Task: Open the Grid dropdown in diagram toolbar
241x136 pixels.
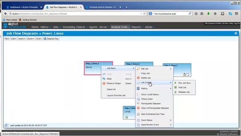Action: click(39, 39)
